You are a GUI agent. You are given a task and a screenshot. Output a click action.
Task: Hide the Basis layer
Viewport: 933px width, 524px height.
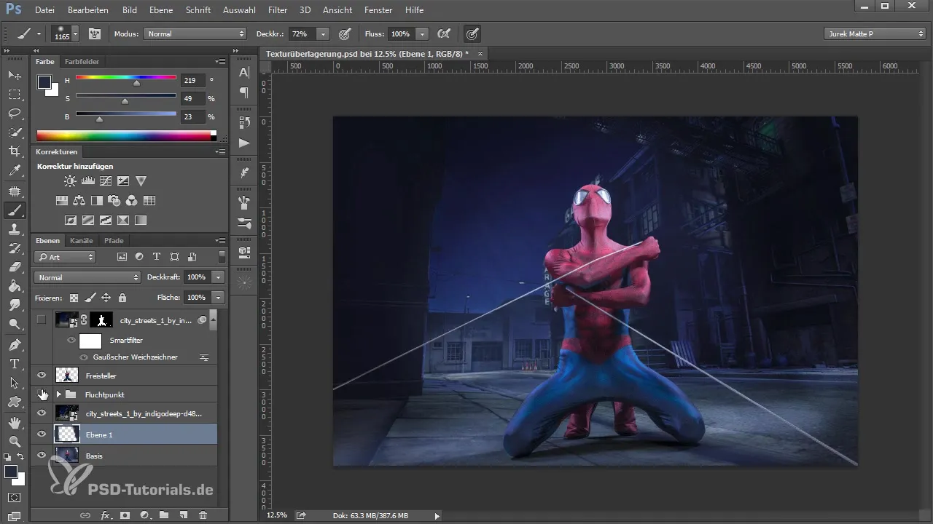(x=42, y=456)
